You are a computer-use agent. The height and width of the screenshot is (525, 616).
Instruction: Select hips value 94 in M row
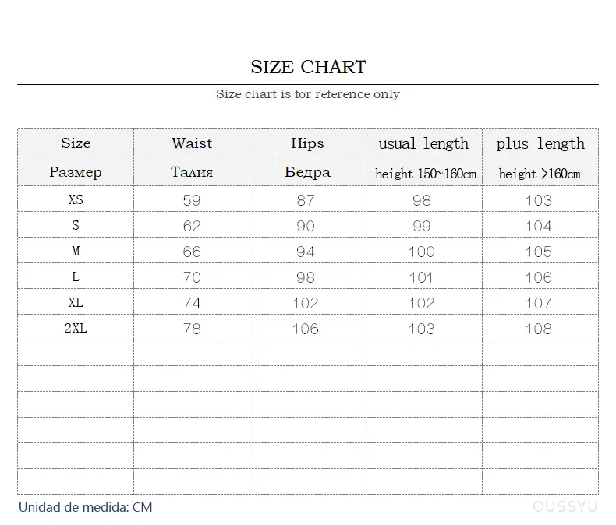[x=306, y=252]
